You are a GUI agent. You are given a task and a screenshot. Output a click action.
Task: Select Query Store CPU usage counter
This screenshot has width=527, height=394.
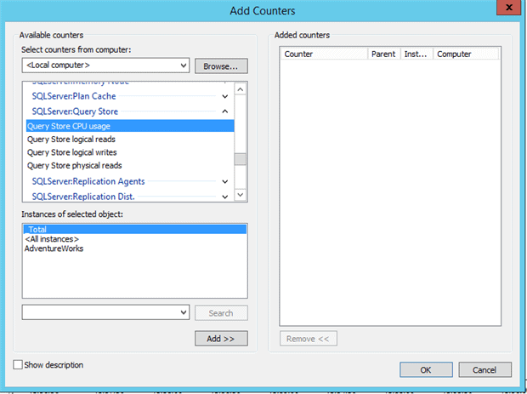[x=130, y=126]
